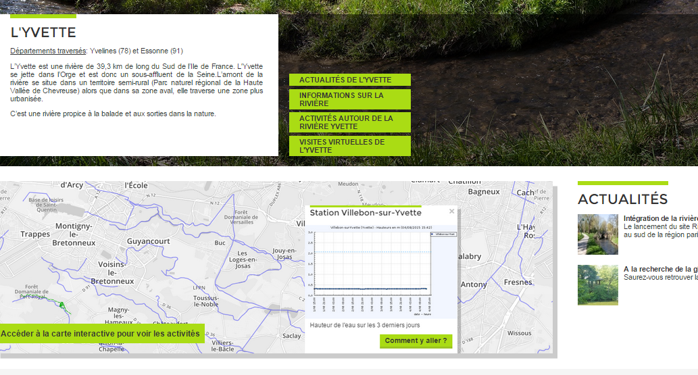Click Wissous label on the map

pos(520,333)
